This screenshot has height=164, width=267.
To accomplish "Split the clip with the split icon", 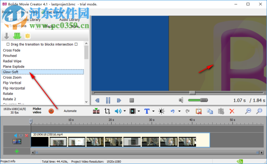I will 96,111.
